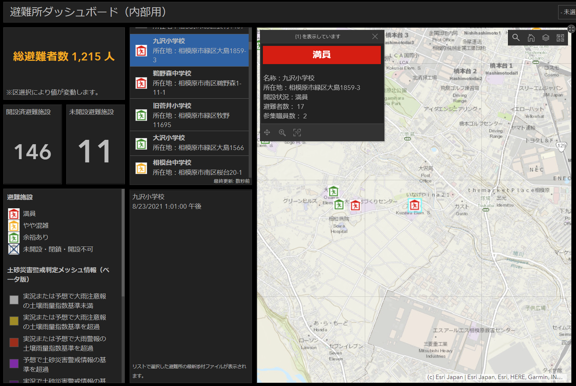
Task: Click green shelter marker near Osawa Elem
Action: tap(334, 192)
